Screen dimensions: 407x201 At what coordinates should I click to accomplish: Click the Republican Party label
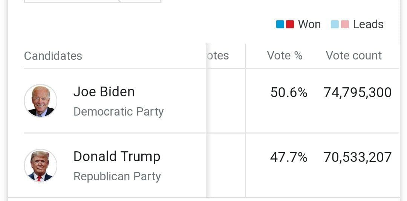(x=117, y=177)
